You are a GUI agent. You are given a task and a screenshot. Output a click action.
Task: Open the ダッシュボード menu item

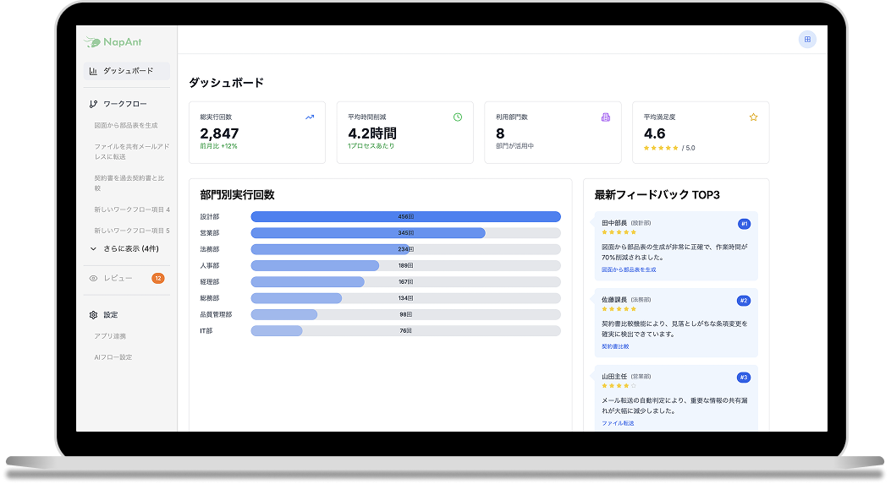(128, 71)
